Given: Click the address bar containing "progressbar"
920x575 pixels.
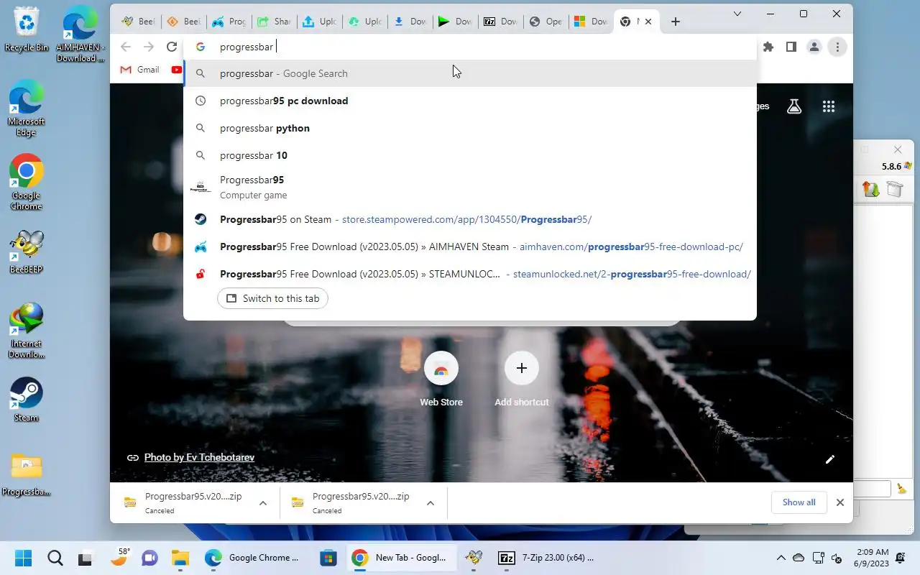Looking at the screenshot, I should click(x=470, y=47).
